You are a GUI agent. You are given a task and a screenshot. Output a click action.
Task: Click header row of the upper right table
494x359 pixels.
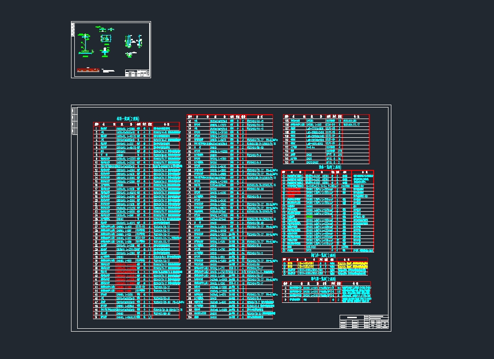click(326, 117)
